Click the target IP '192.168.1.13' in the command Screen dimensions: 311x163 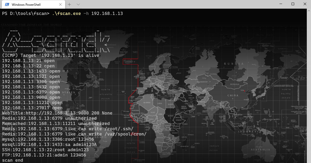107,13
